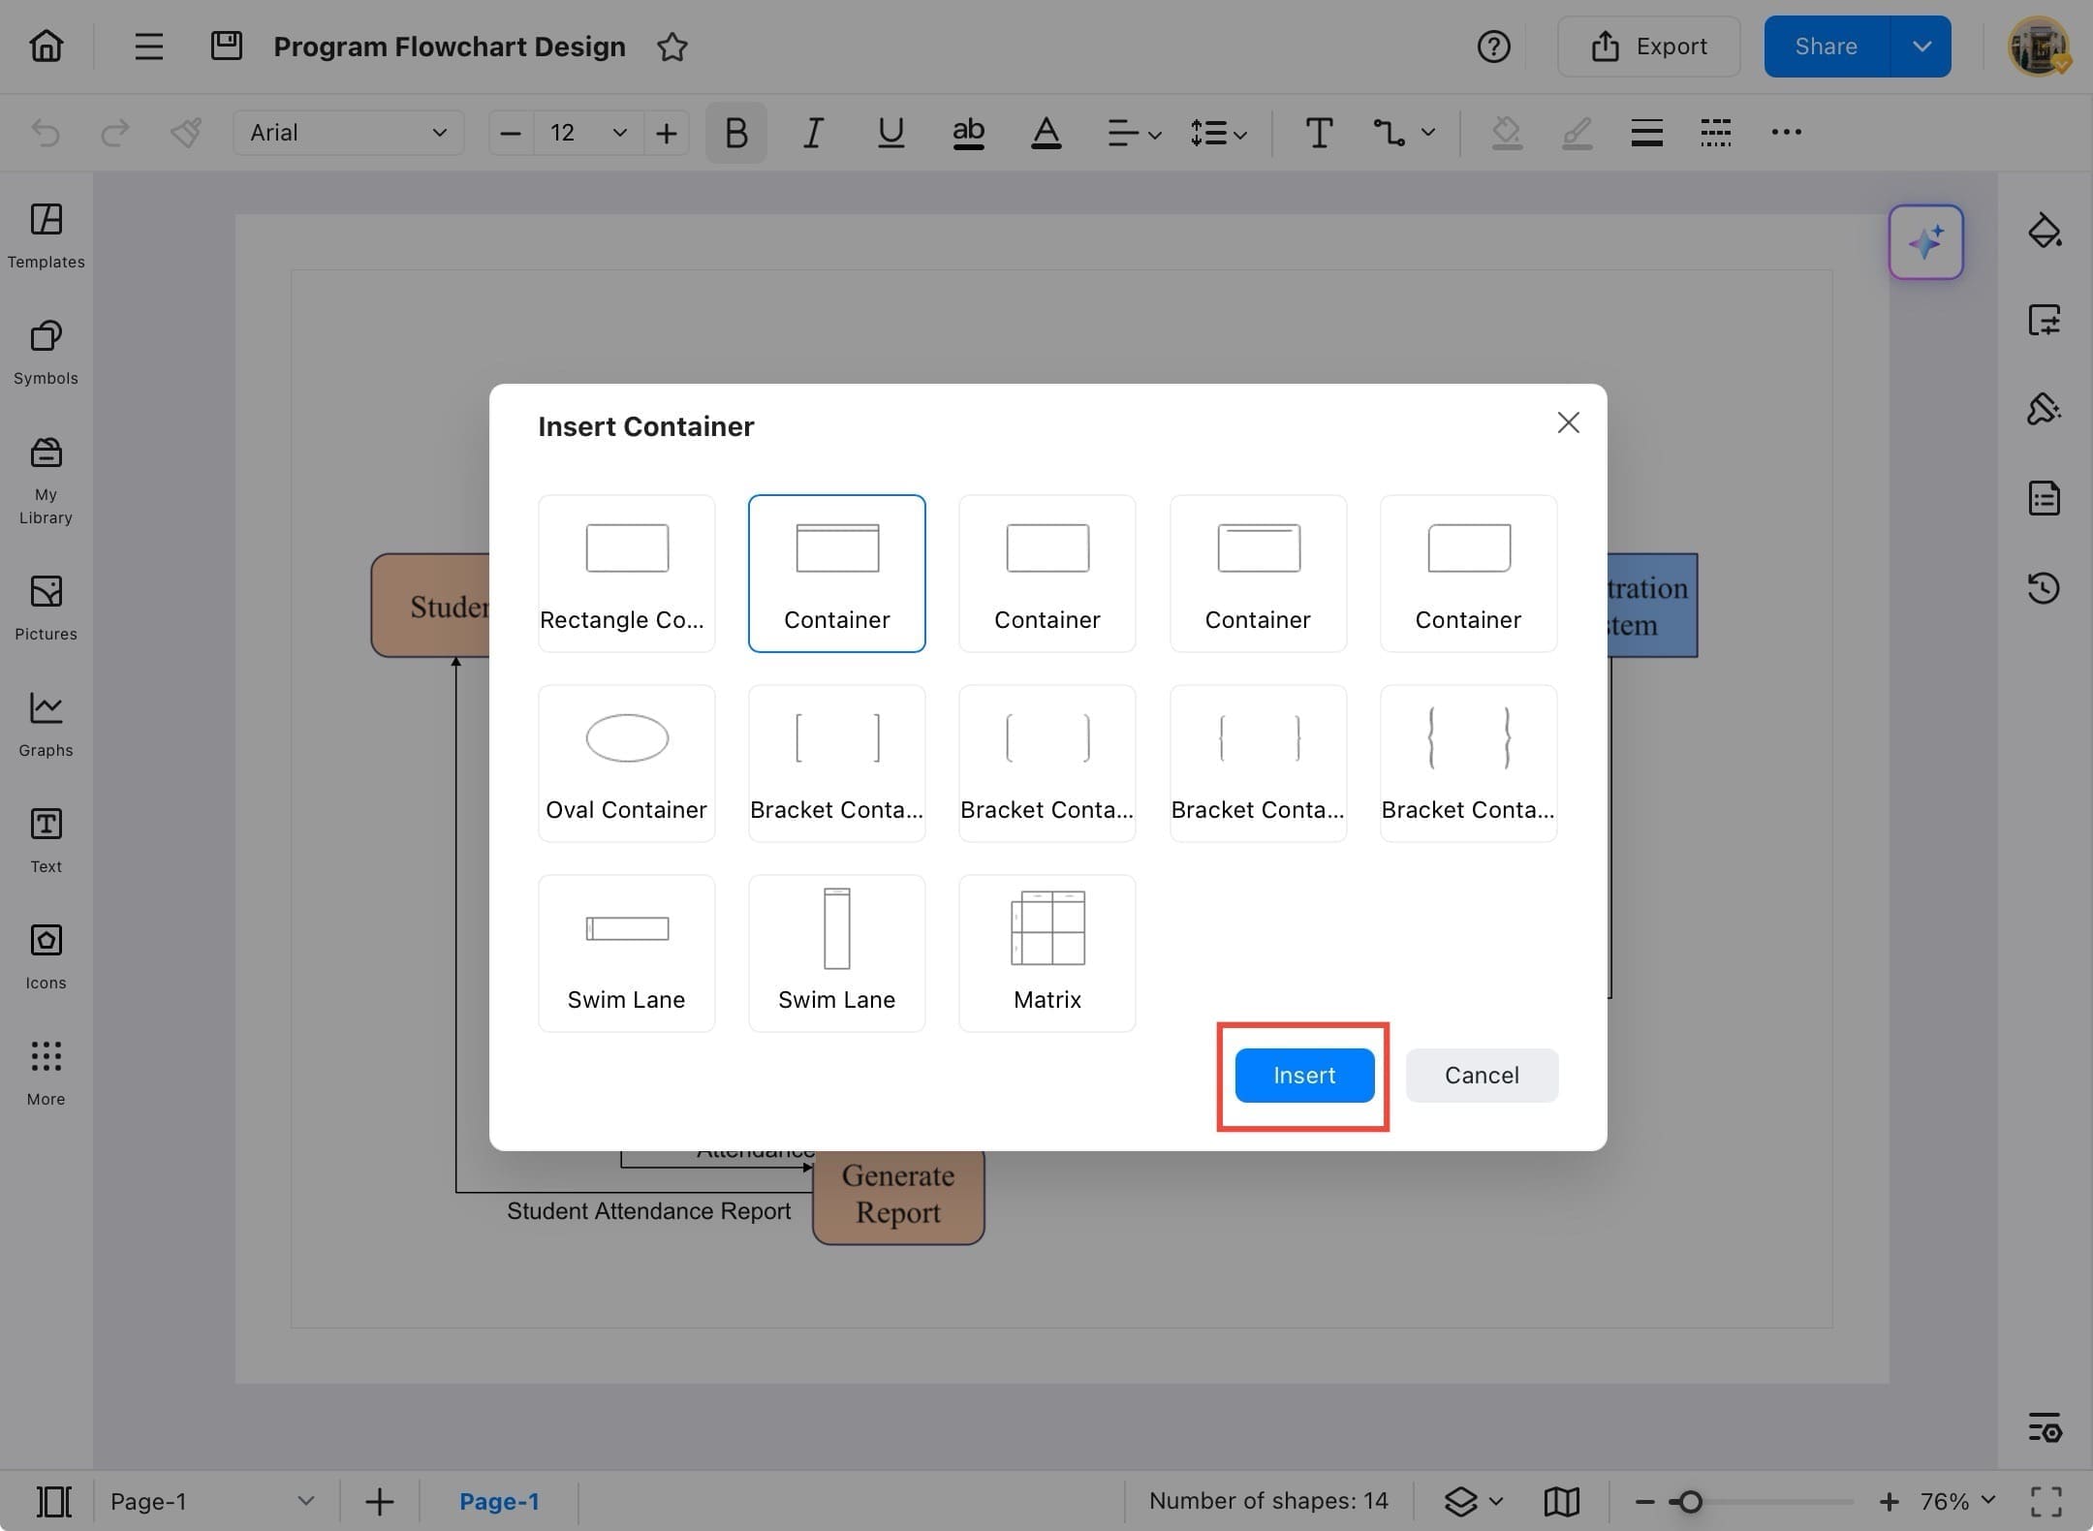The image size is (2093, 1531).
Task: Star the Program Flowchart Design document
Action: coord(672,47)
